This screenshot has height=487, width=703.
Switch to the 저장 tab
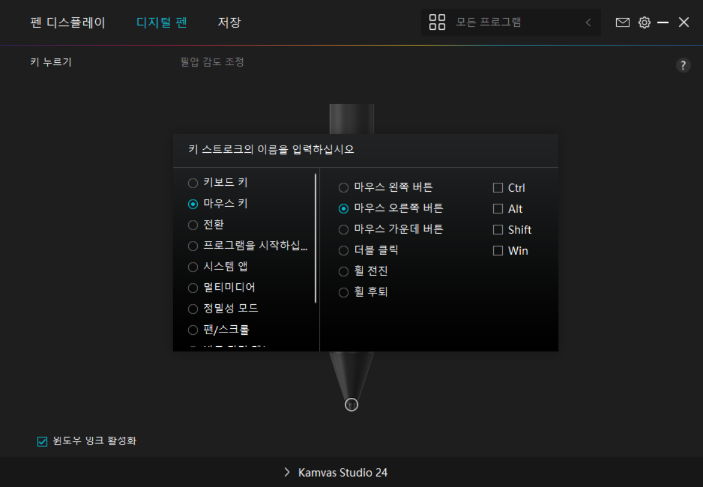click(x=228, y=22)
